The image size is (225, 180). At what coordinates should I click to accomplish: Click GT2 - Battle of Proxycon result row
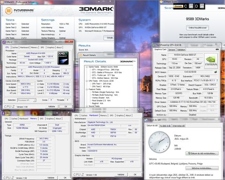tap(107, 73)
